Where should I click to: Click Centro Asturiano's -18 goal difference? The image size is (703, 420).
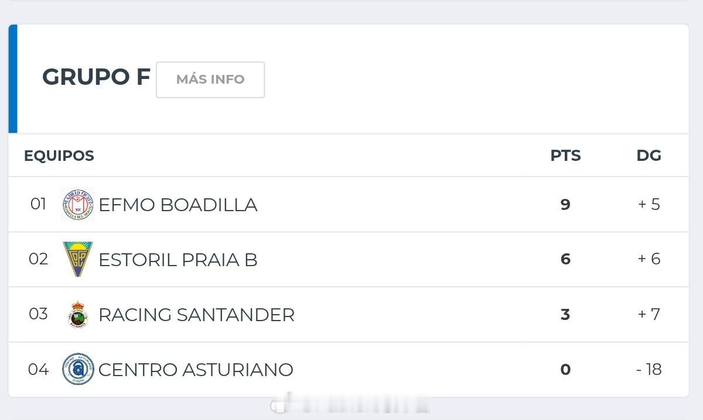649,370
